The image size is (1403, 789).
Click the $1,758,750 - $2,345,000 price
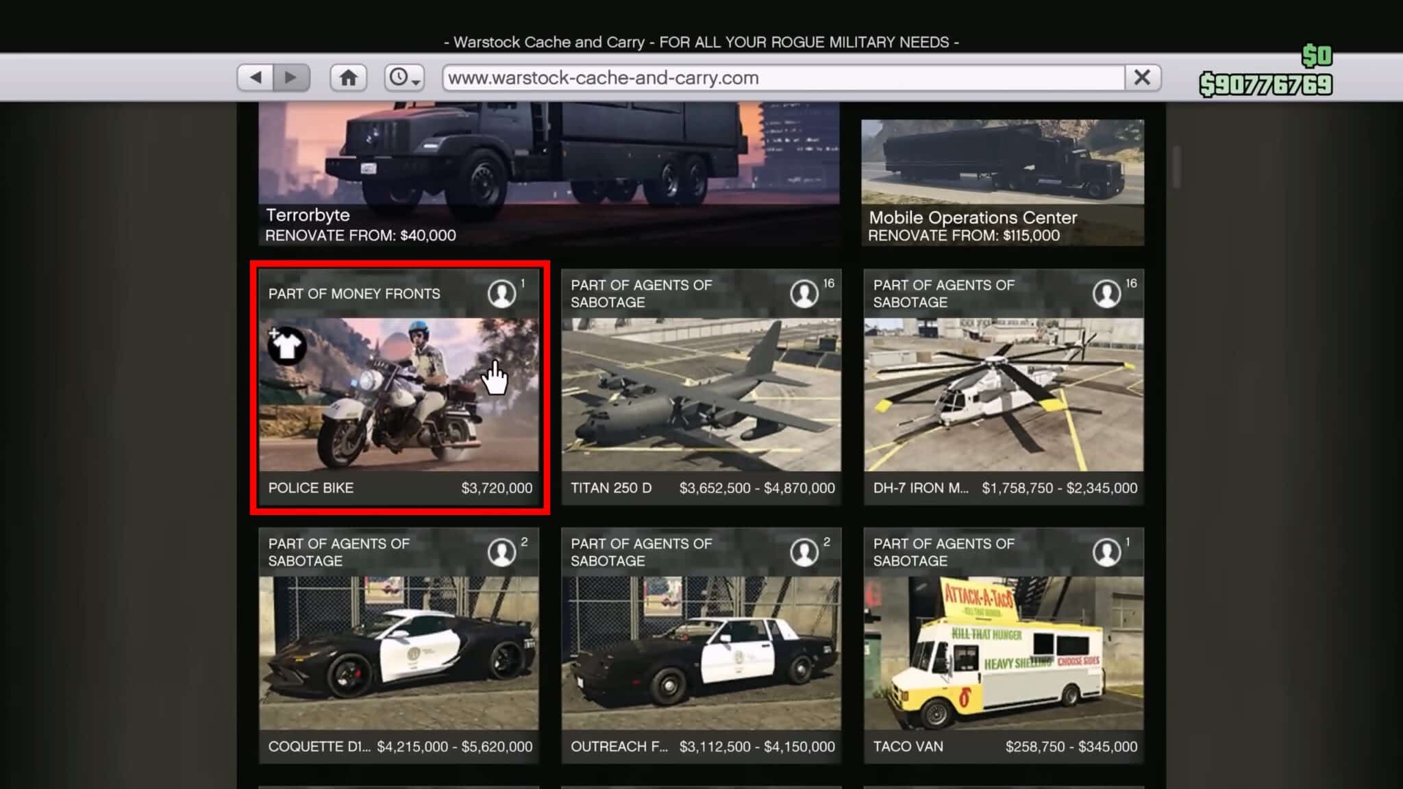(1060, 488)
